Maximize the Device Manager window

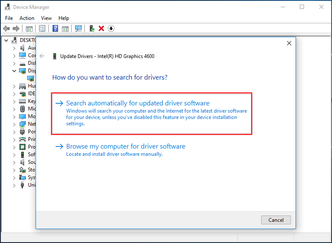pos(302,7)
